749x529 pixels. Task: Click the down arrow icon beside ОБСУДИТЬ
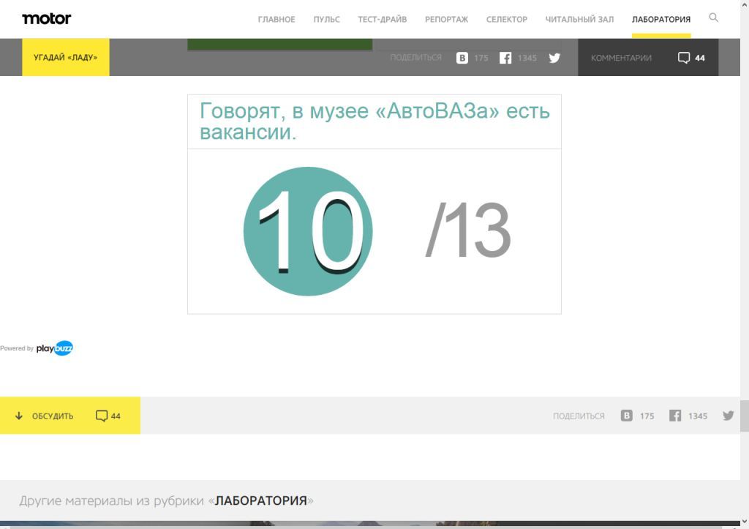(18, 416)
